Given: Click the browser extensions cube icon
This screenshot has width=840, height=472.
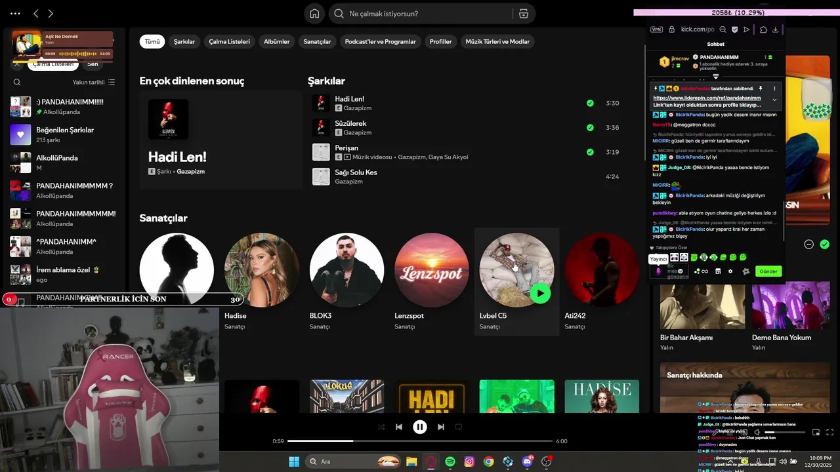Looking at the screenshot, I should point(763,29).
